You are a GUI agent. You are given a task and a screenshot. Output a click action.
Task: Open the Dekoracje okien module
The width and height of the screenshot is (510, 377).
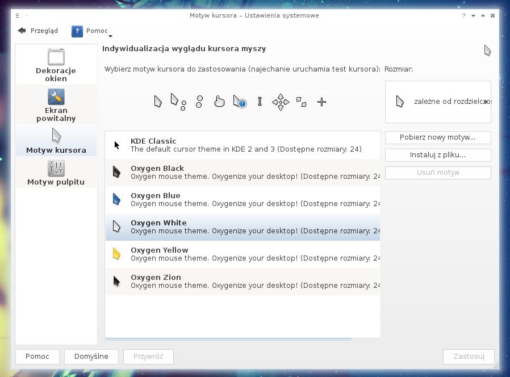56,65
